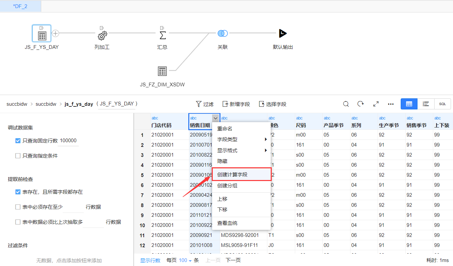Choose 创建计算字段 from the context menu
Viewport: 453px width, 266px height.
click(x=241, y=175)
